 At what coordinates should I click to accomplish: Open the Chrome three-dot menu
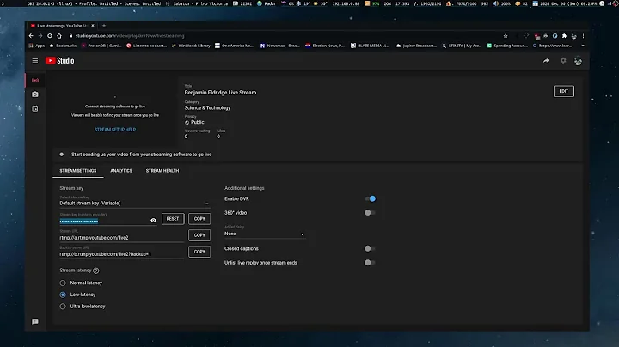click(x=583, y=36)
